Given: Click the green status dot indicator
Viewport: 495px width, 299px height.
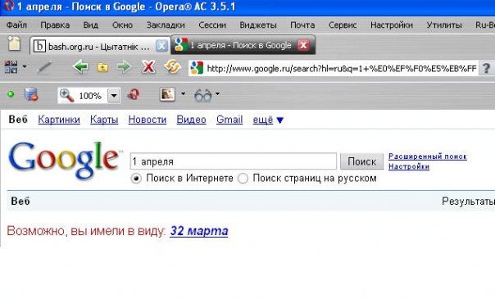Looking at the screenshot, I should 11,94.
